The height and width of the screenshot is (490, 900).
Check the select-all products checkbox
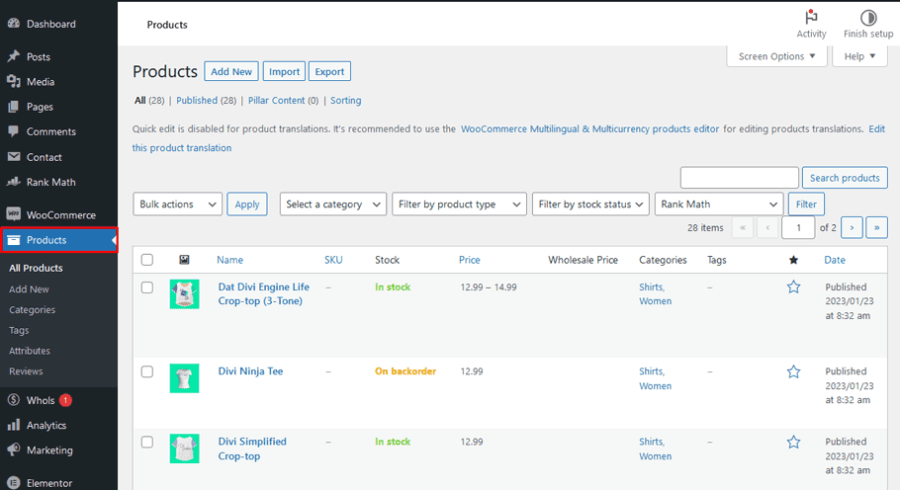[147, 260]
